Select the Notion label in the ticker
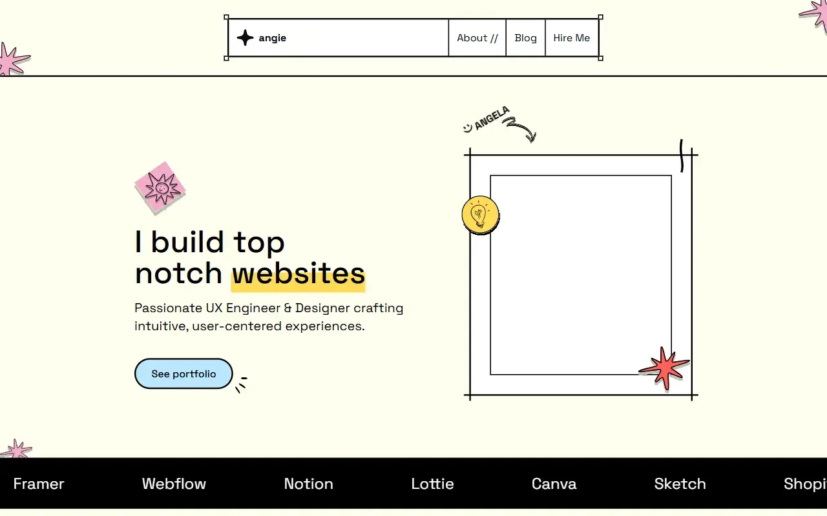Viewport: 827px width, 516px height. pos(309,484)
